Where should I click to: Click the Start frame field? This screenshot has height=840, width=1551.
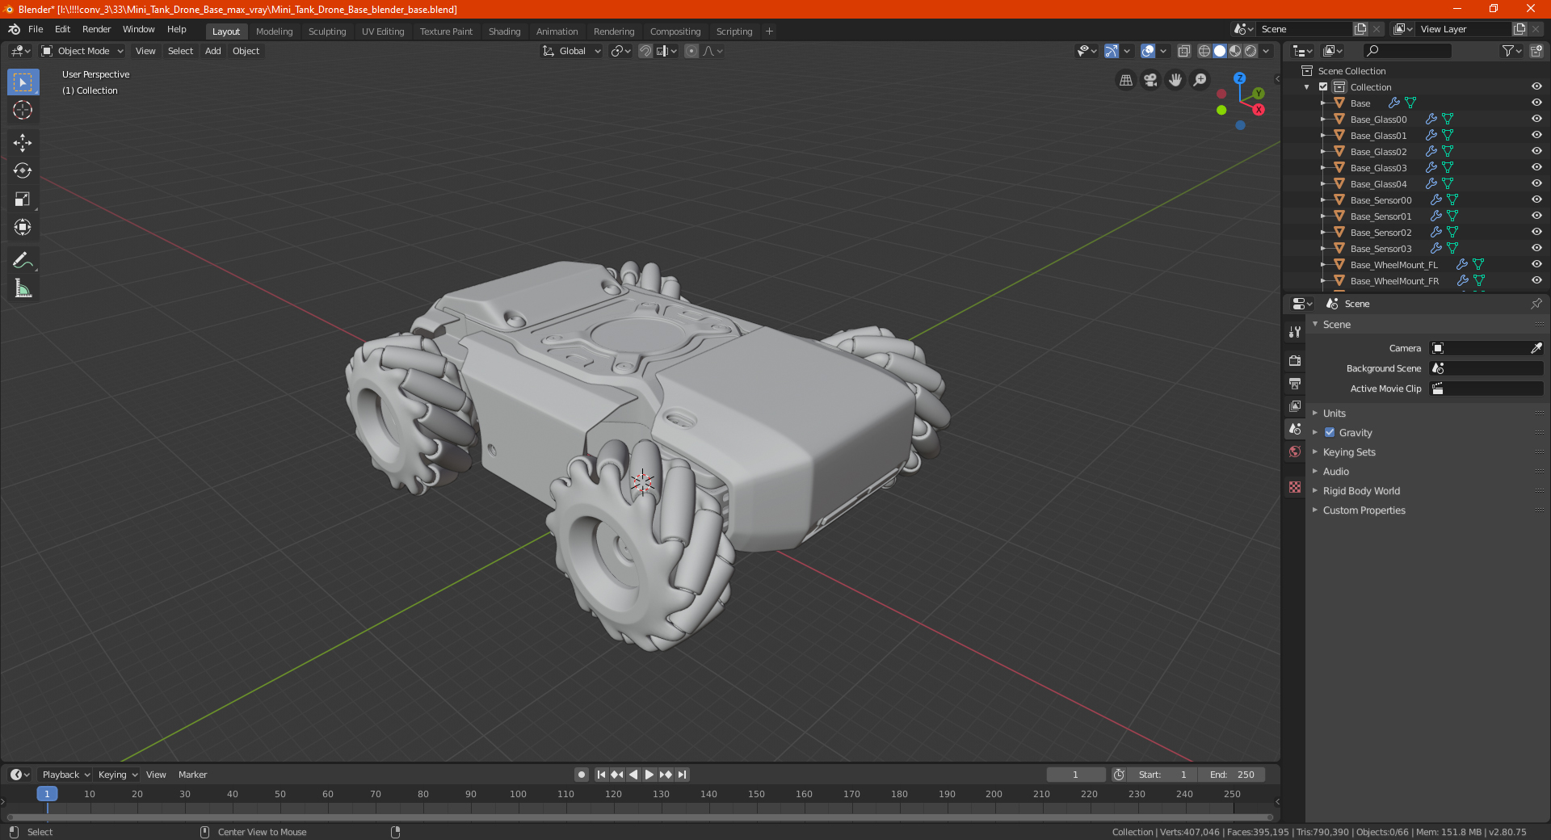click(x=1163, y=775)
